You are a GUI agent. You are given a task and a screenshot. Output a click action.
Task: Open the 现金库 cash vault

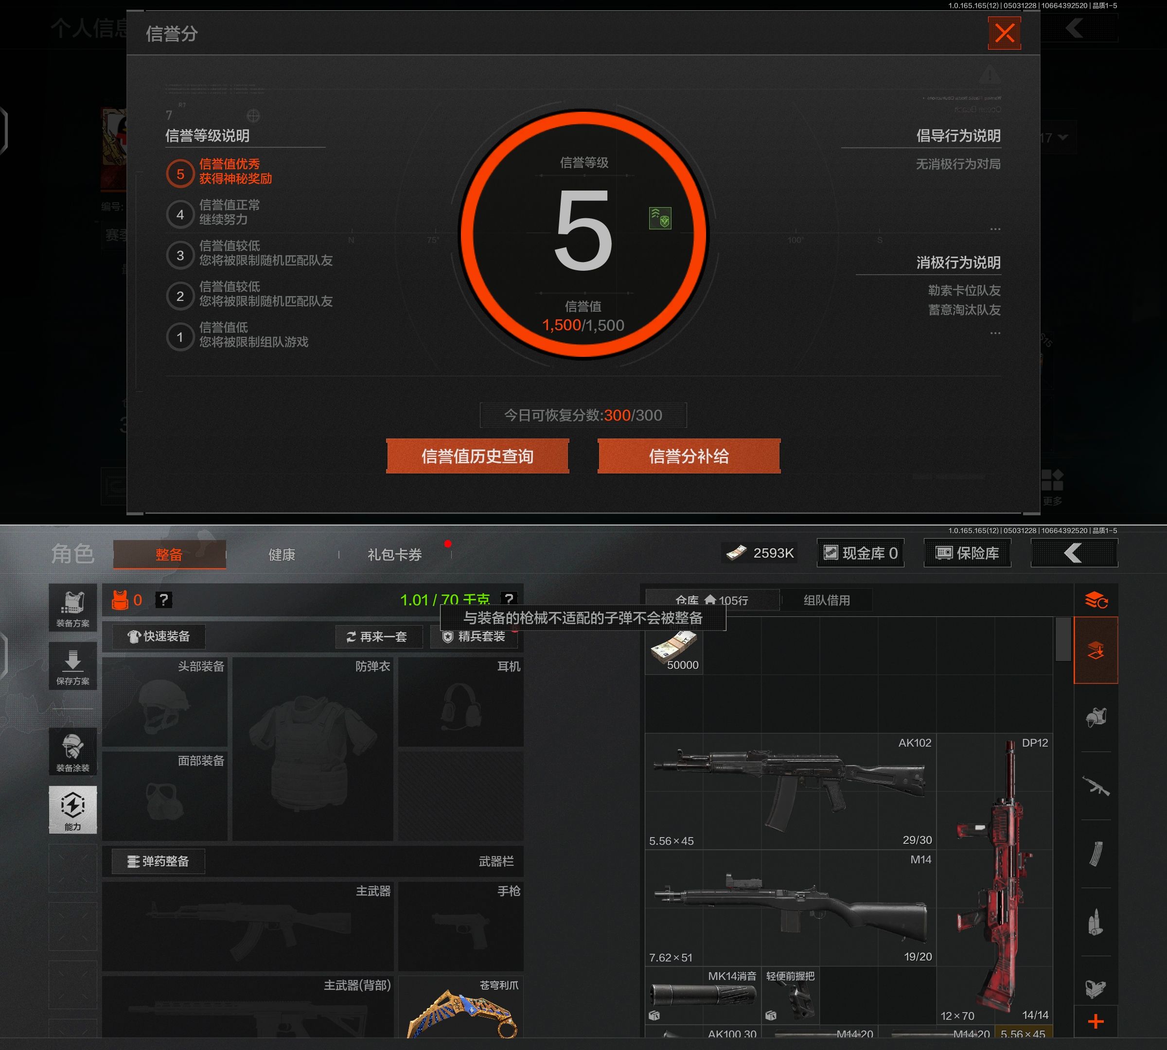(x=860, y=553)
